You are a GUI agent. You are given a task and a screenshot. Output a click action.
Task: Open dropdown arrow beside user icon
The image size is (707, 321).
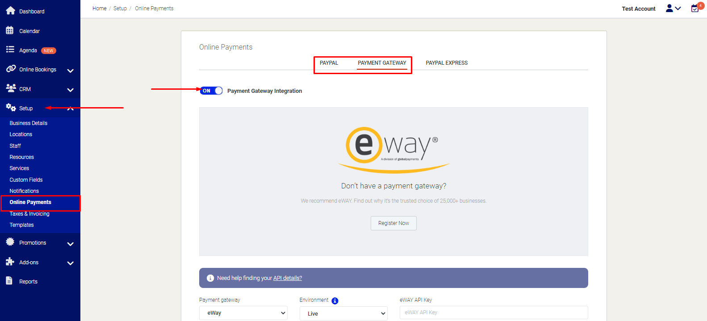pyautogui.click(x=678, y=8)
